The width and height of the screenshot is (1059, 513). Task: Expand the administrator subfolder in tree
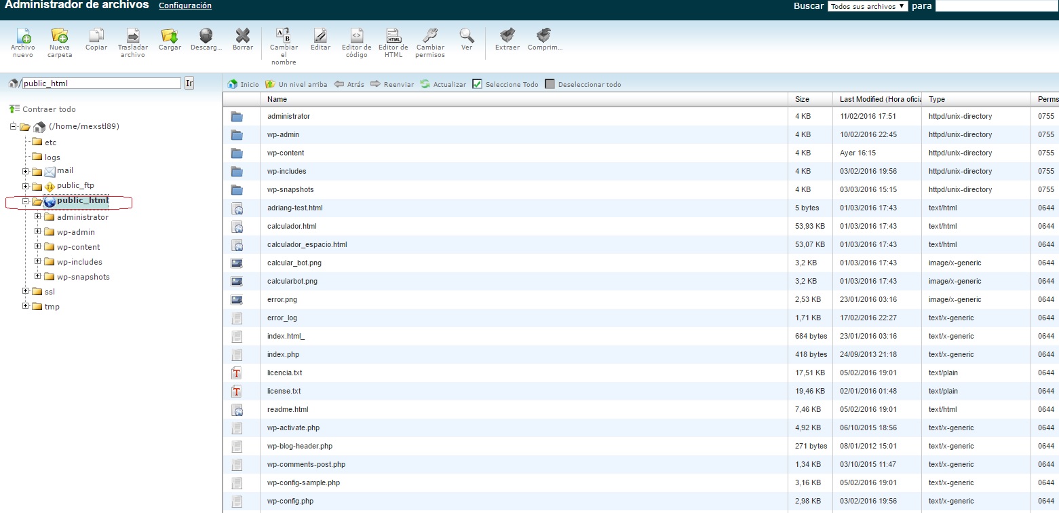[38, 217]
